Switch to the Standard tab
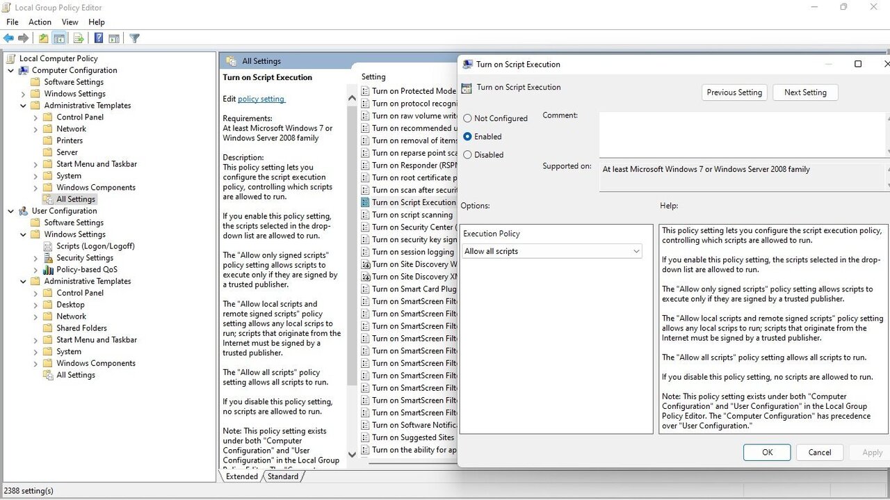890x500 pixels. click(283, 476)
